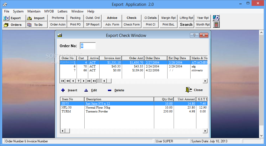Open the System menu
Viewport: 266px width, 146px height.
pos(18,11)
